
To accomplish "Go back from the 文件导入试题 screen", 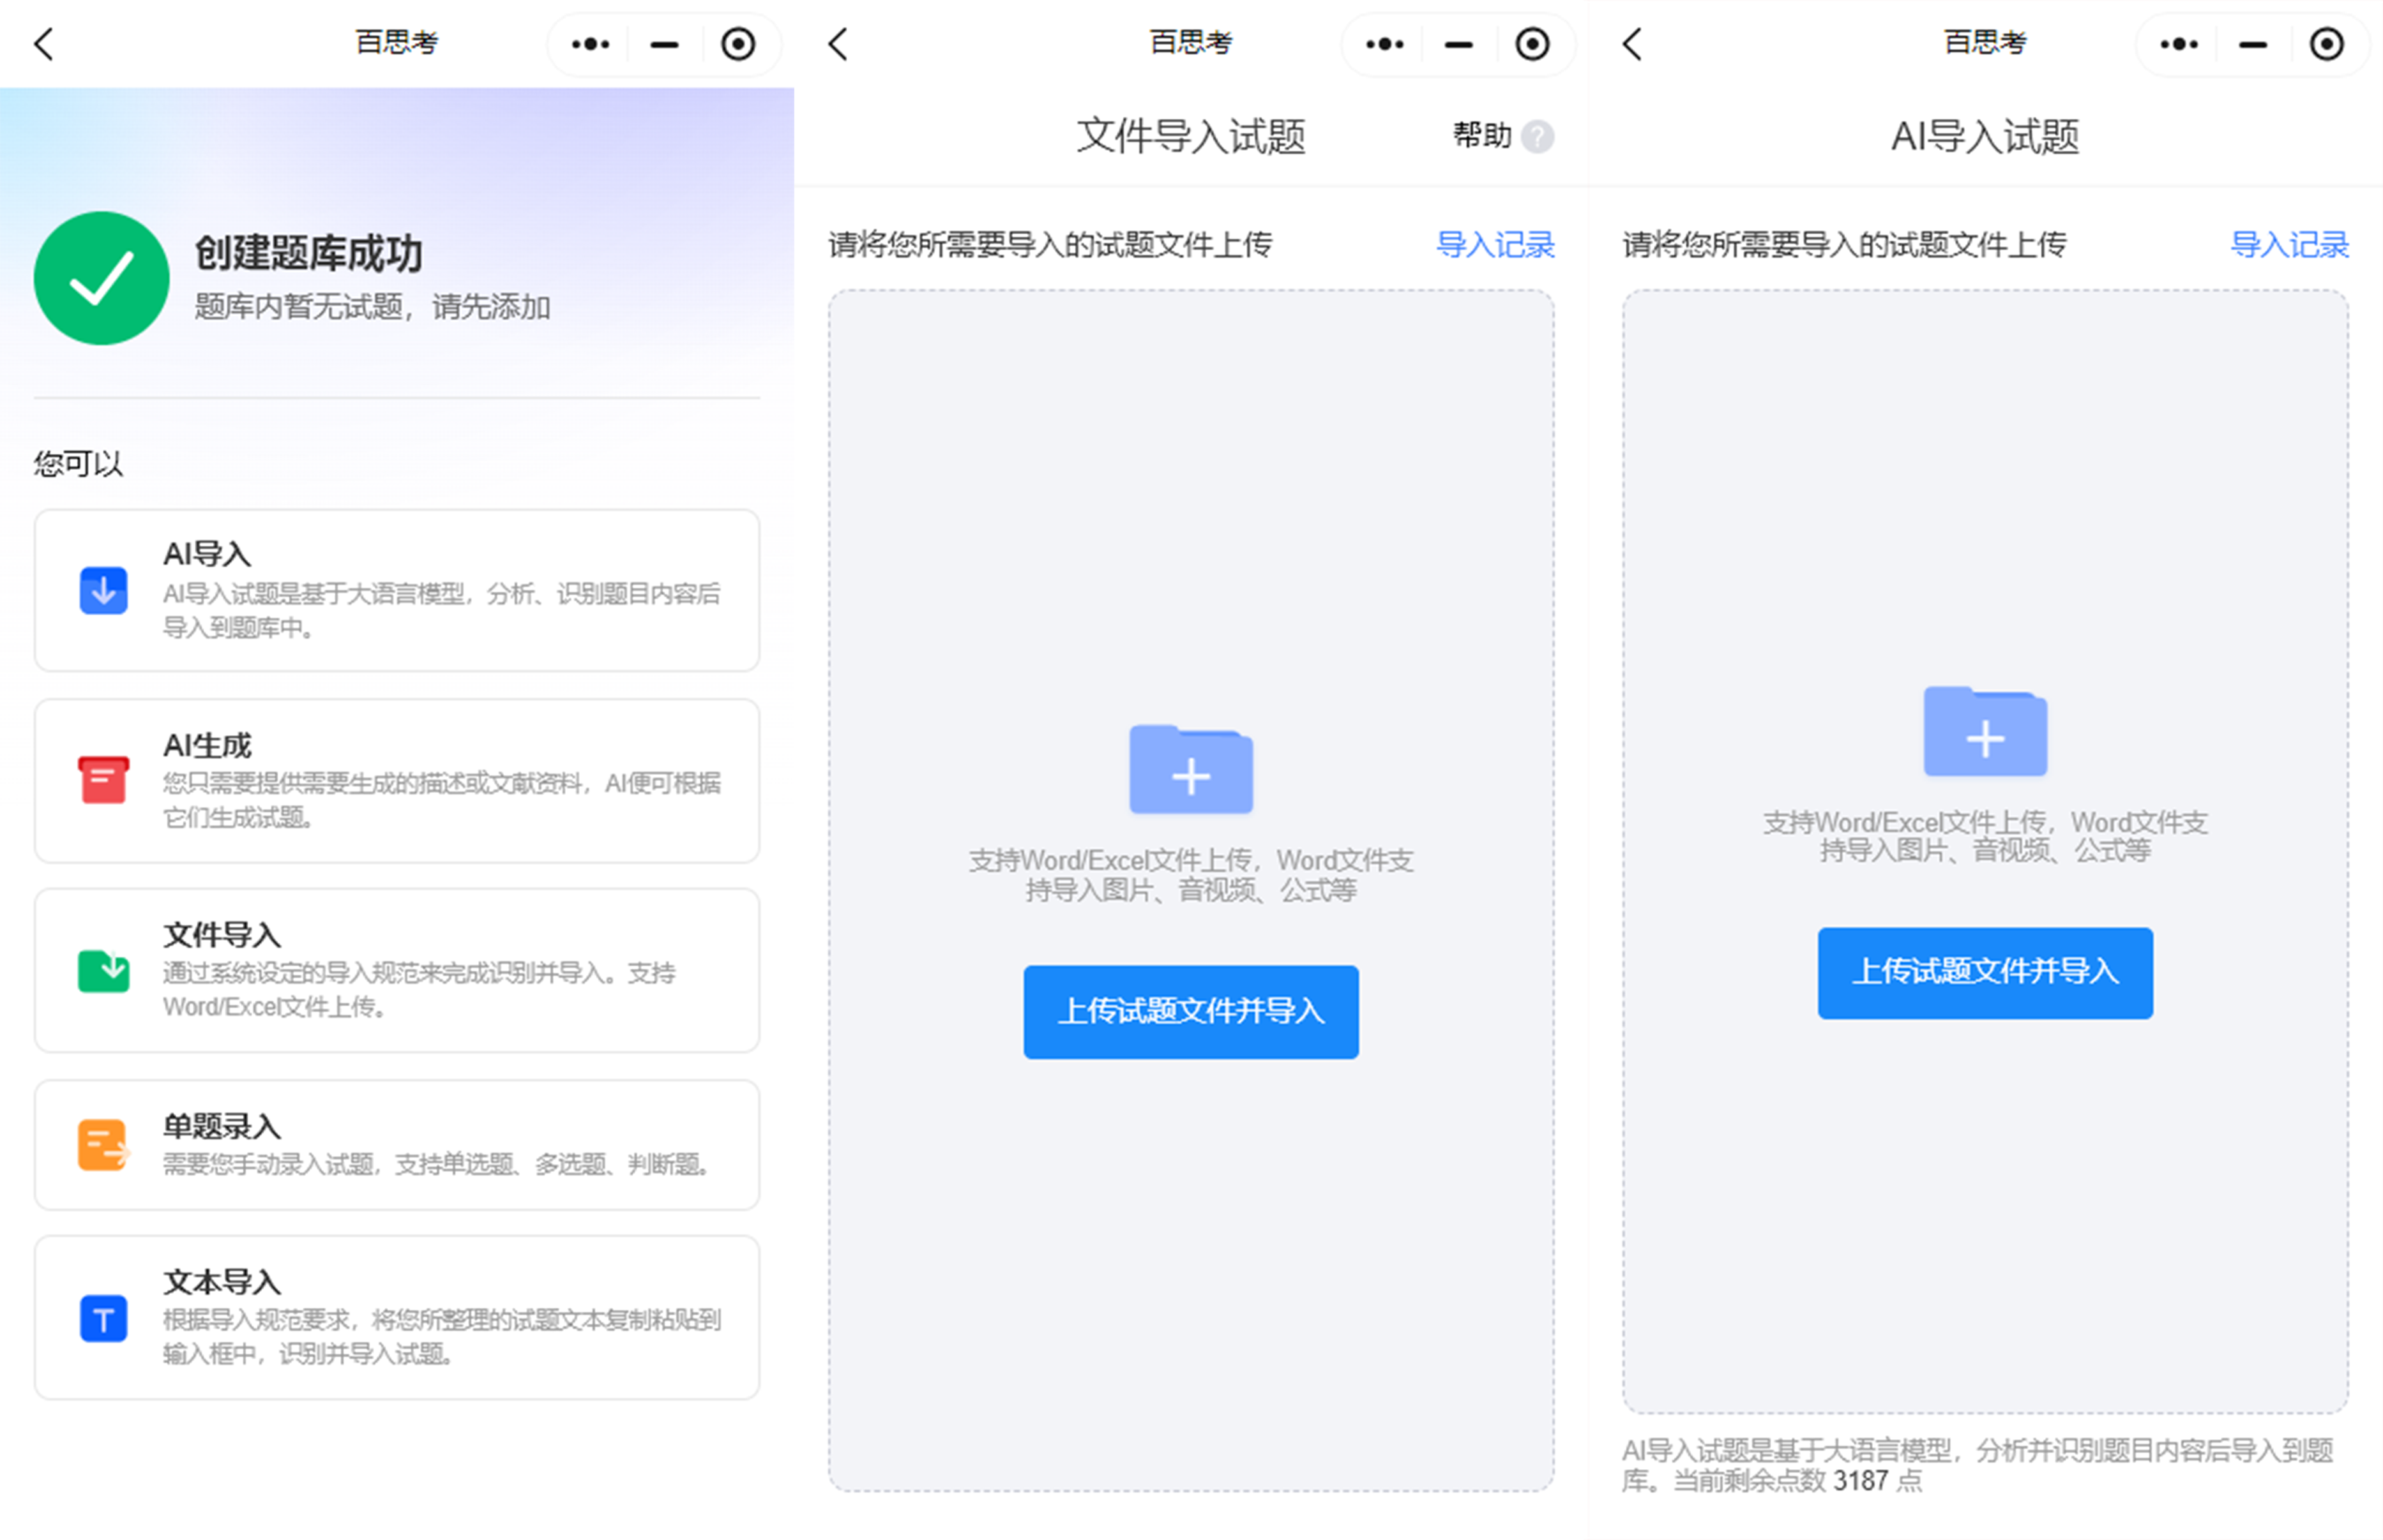I will tap(837, 44).
